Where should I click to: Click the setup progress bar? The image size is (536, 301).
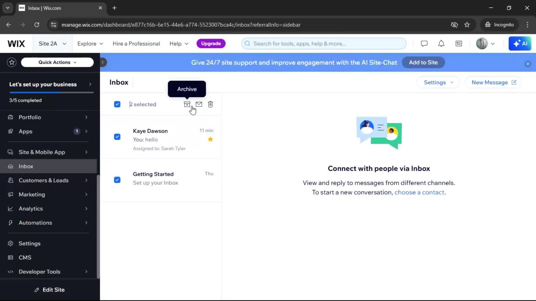51,92
